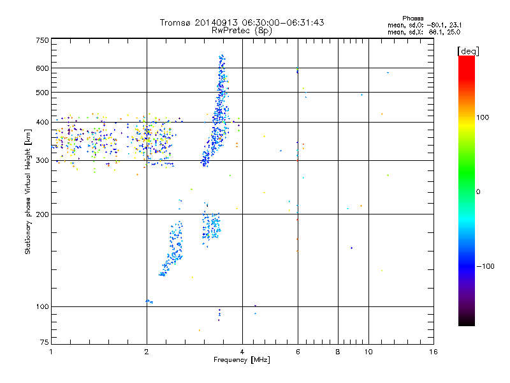Click the y-axis tick label '750'
This screenshot has width=510, height=383.
(42, 40)
